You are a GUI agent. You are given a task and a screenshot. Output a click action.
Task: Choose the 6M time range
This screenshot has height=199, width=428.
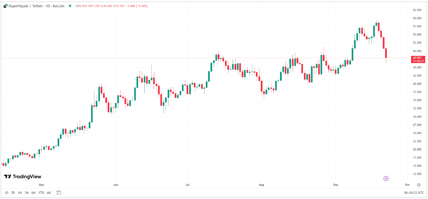[33, 193]
